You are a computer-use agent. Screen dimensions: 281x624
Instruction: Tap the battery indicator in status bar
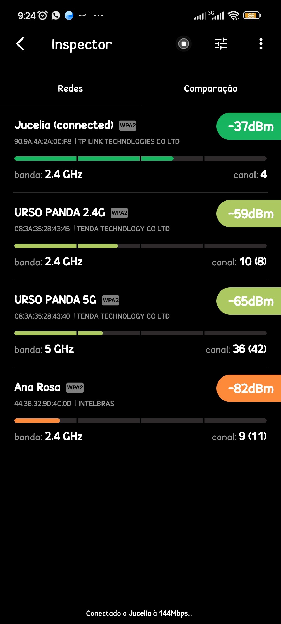click(x=252, y=16)
